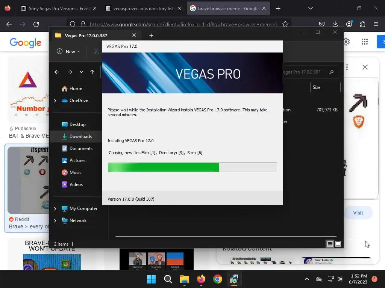
Task: Click the Explorer search box
Action: (x=311, y=72)
